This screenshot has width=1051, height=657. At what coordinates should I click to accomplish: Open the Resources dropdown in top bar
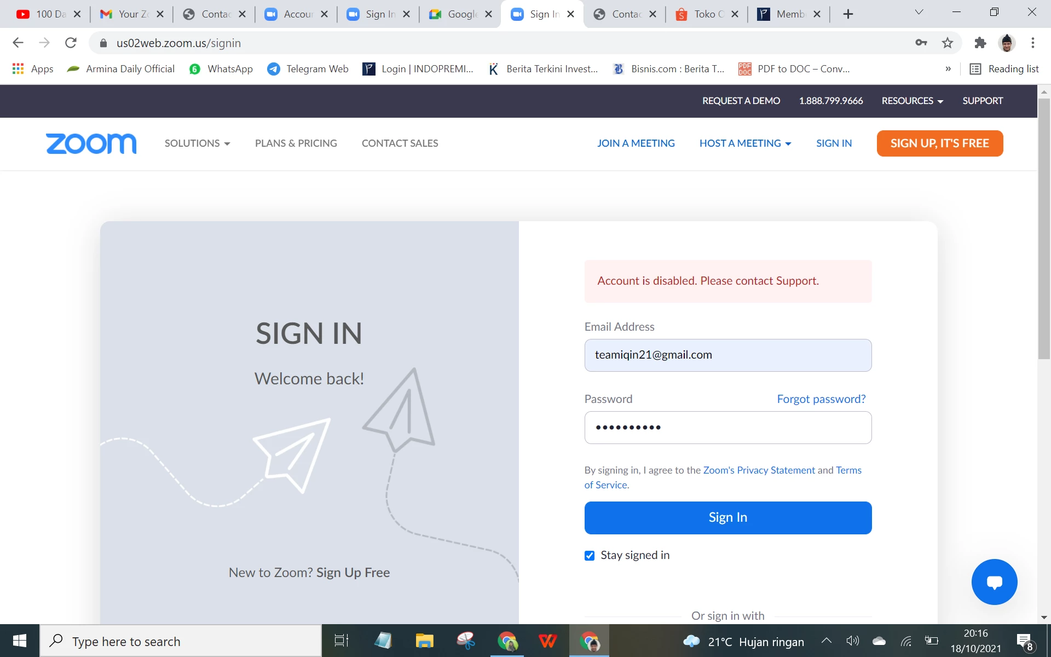913,101
